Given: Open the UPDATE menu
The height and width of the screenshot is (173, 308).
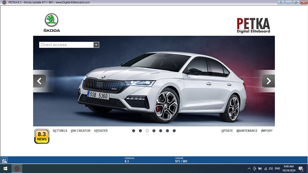Looking at the screenshot, I should 227,131.
